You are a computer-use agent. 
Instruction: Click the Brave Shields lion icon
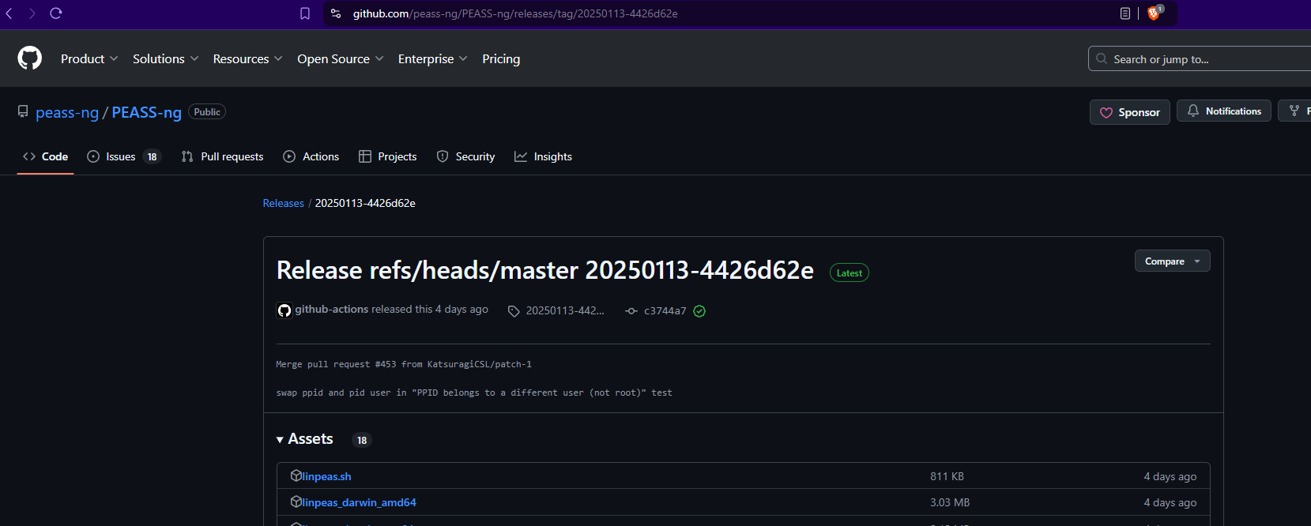[x=1154, y=13]
